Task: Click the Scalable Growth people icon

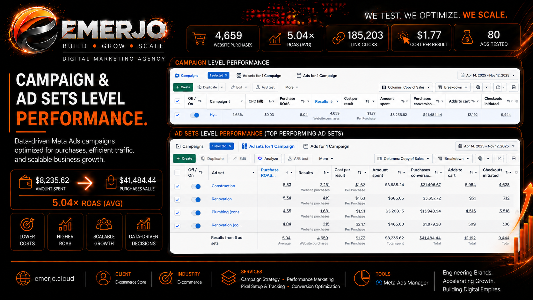Action: point(104,224)
